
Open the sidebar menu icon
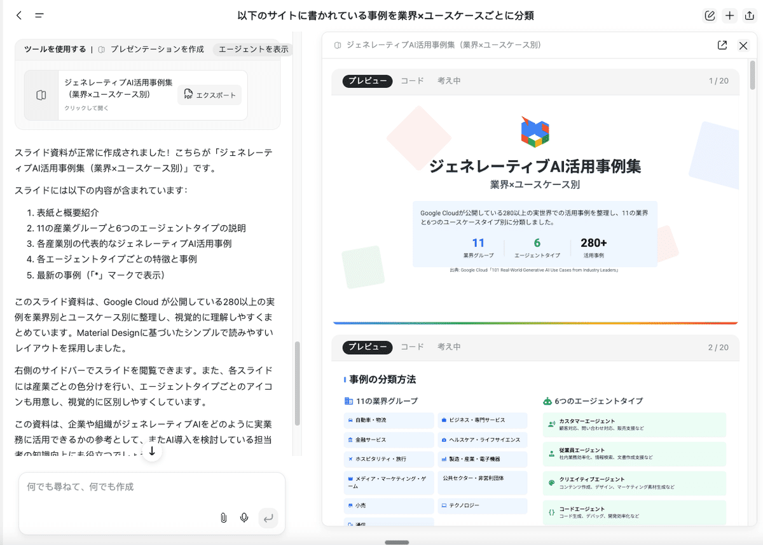point(39,16)
